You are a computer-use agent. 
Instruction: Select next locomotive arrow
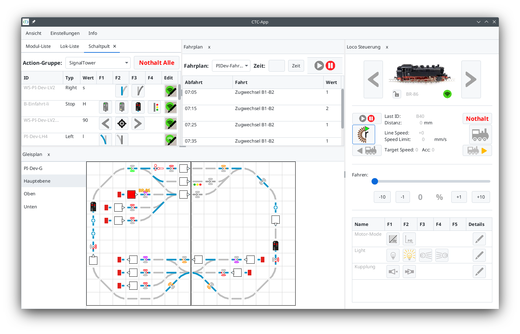(471, 79)
